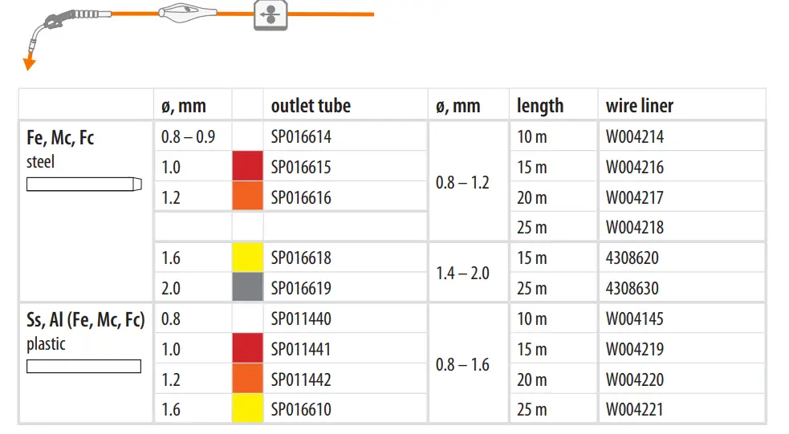Select outlet tube part number SP011440
Viewport: 789px width, 434px height.
301,319
